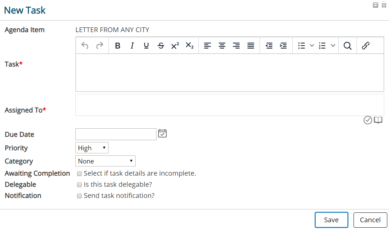Tick the 'Is this task delegable?' checkbox
389x229 pixels.
pyautogui.click(x=79, y=185)
